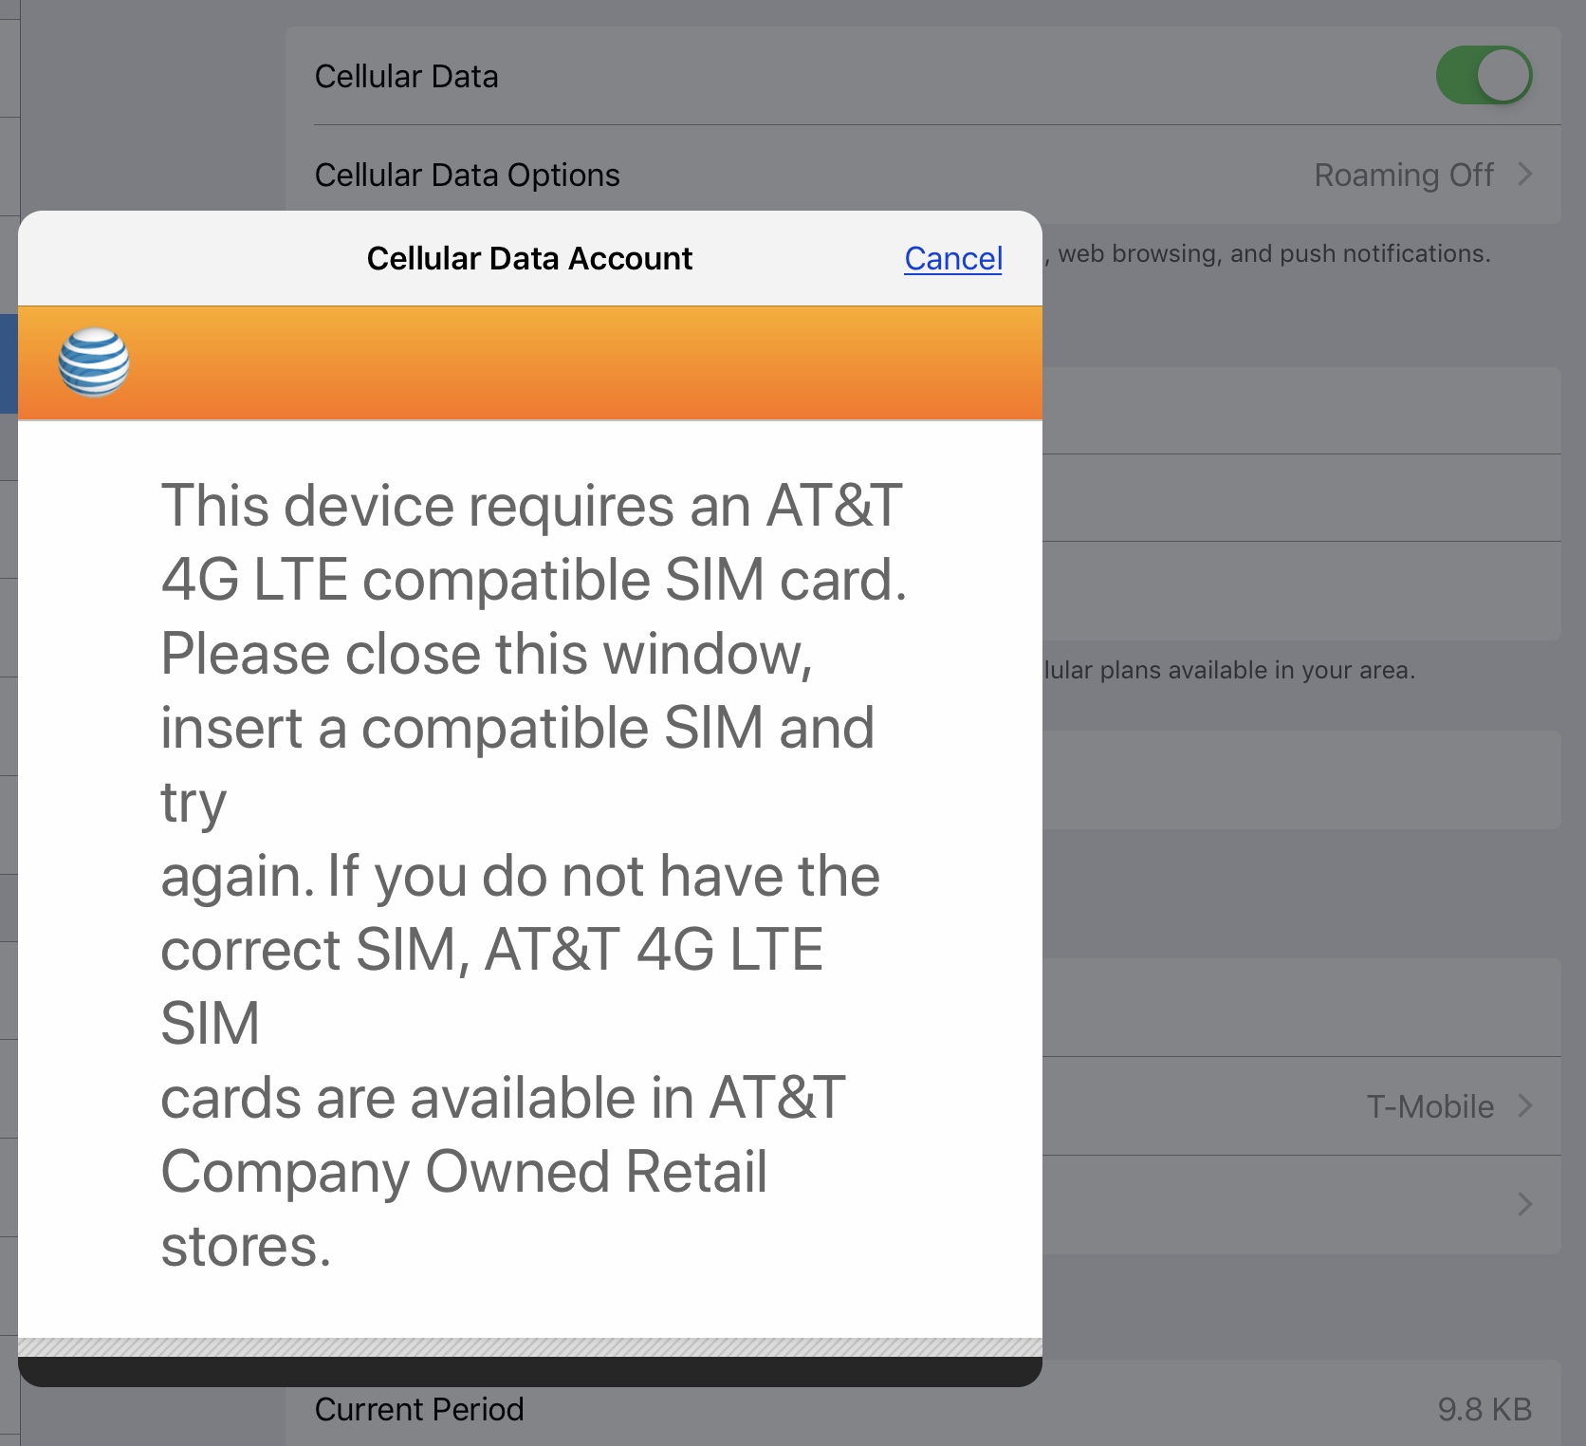Expand the chevron next to T-Mobile
The image size is (1586, 1446).
tap(1525, 1106)
